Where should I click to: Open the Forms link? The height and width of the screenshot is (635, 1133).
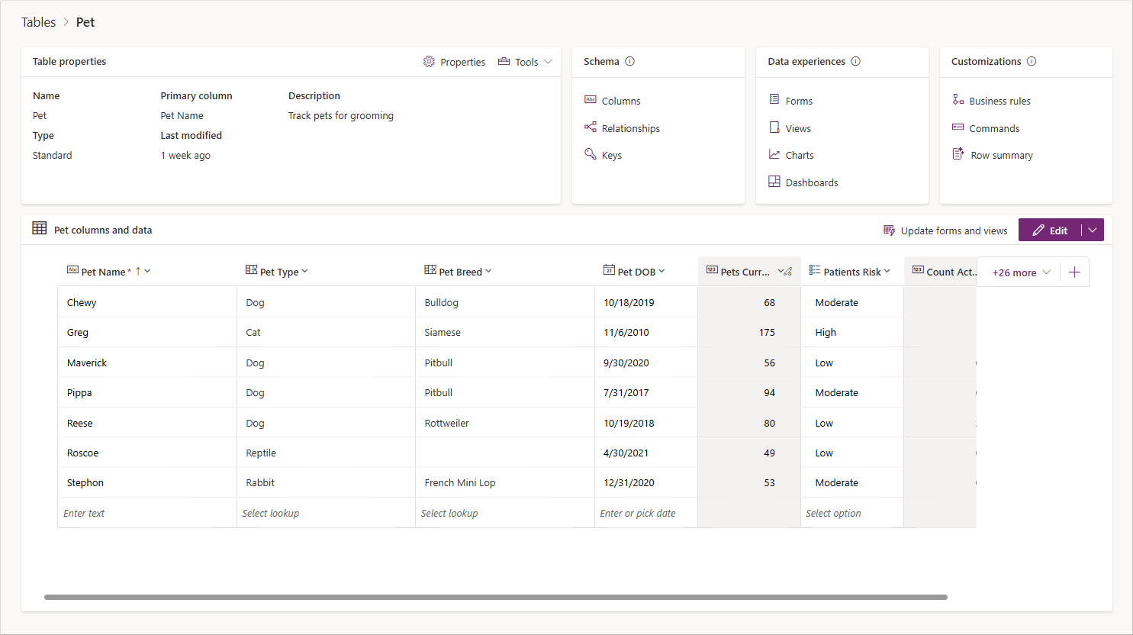pos(799,101)
